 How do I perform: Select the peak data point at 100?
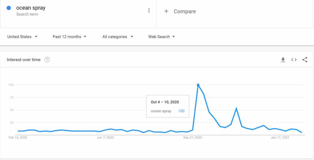pyautogui.click(x=198, y=85)
